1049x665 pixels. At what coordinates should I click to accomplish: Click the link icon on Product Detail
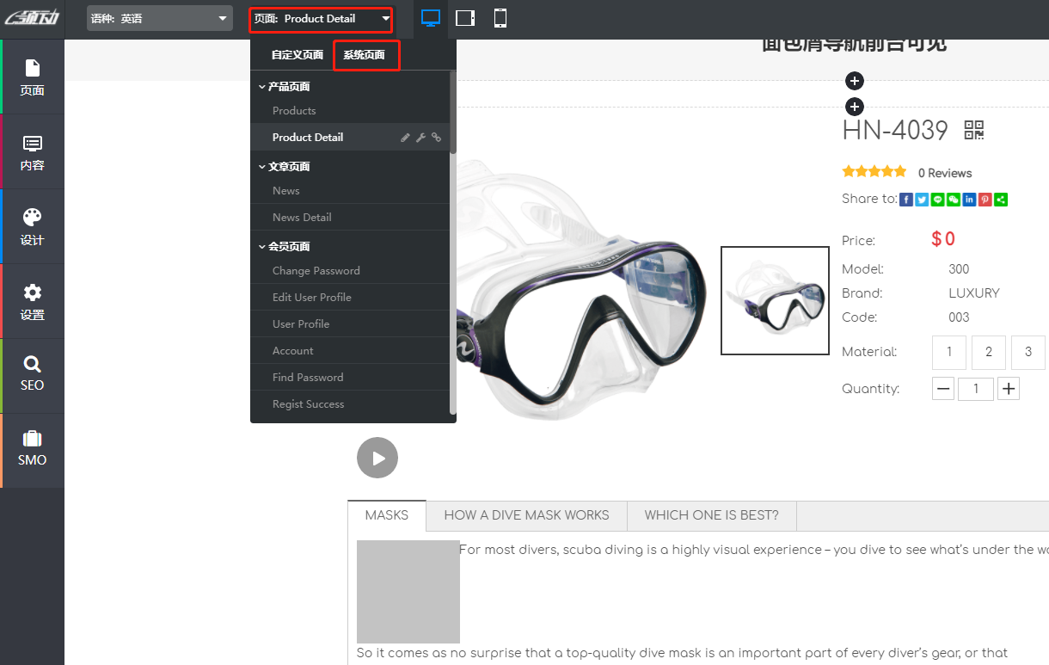point(436,137)
